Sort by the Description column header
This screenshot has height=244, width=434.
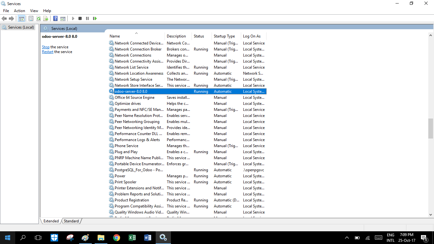point(178,36)
